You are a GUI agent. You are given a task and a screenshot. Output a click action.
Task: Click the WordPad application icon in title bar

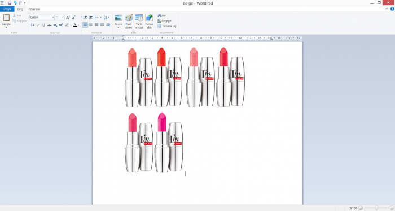pos(2,3)
